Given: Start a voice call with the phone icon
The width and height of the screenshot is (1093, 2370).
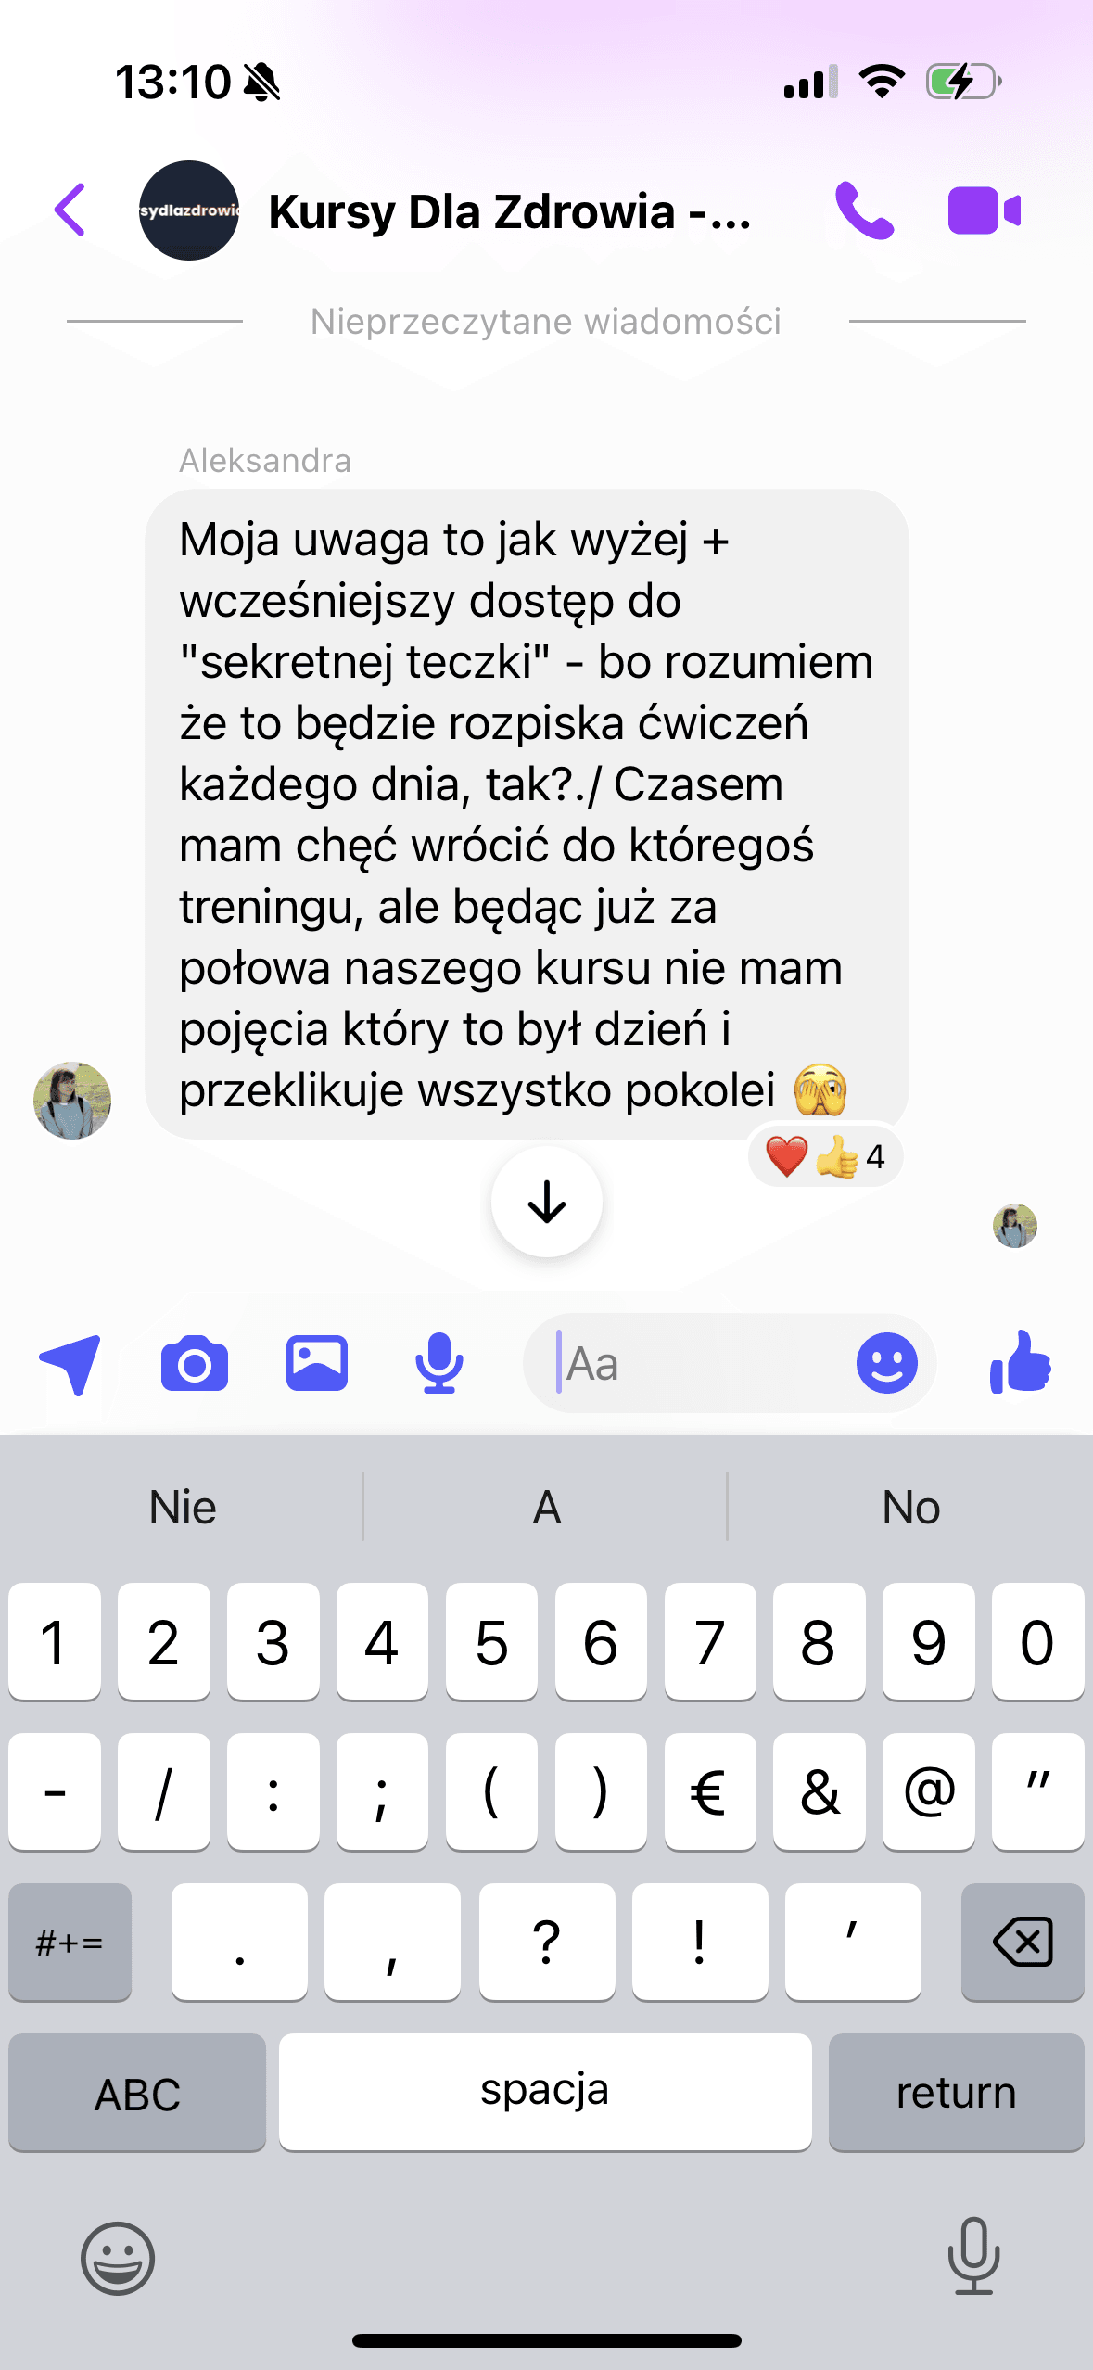Looking at the screenshot, I should click(x=864, y=210).
